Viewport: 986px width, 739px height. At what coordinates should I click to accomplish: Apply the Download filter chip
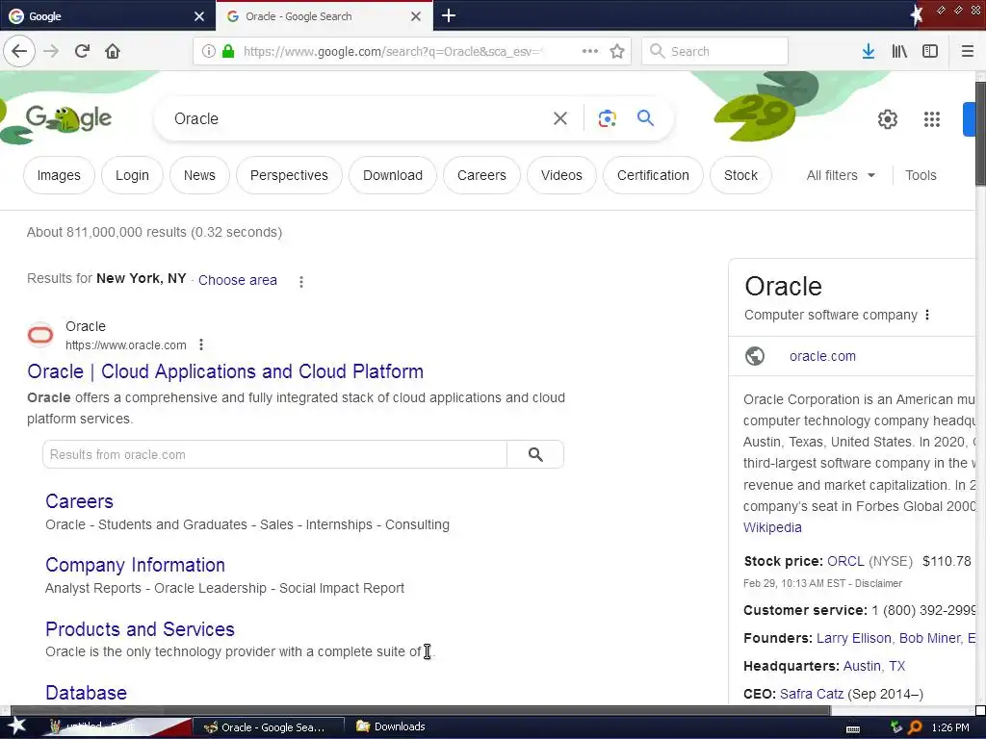(393, 175)
